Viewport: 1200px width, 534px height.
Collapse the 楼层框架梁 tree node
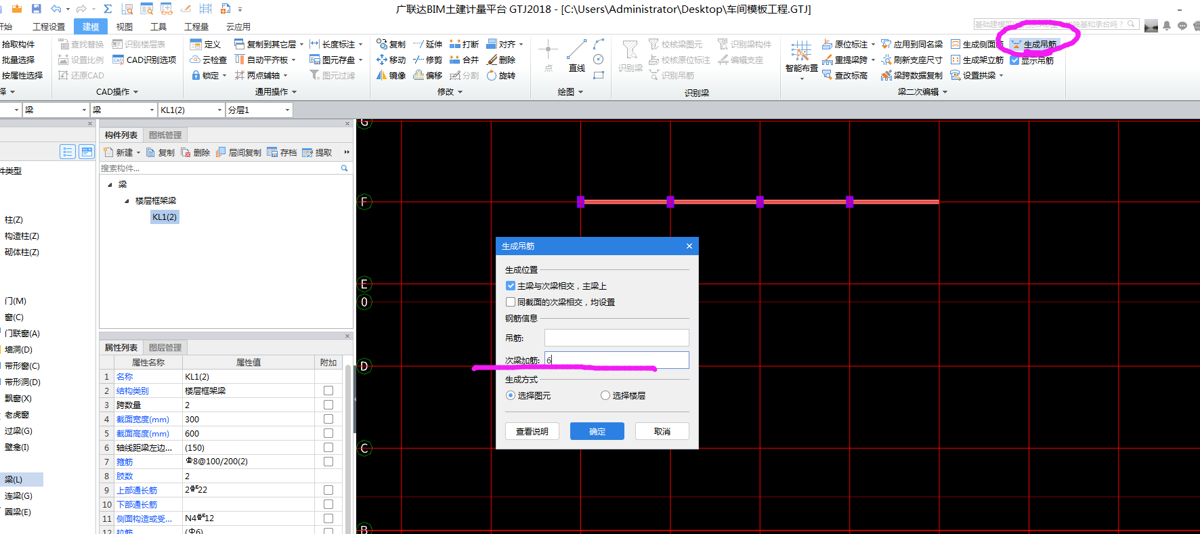click(x=127, y=201)
